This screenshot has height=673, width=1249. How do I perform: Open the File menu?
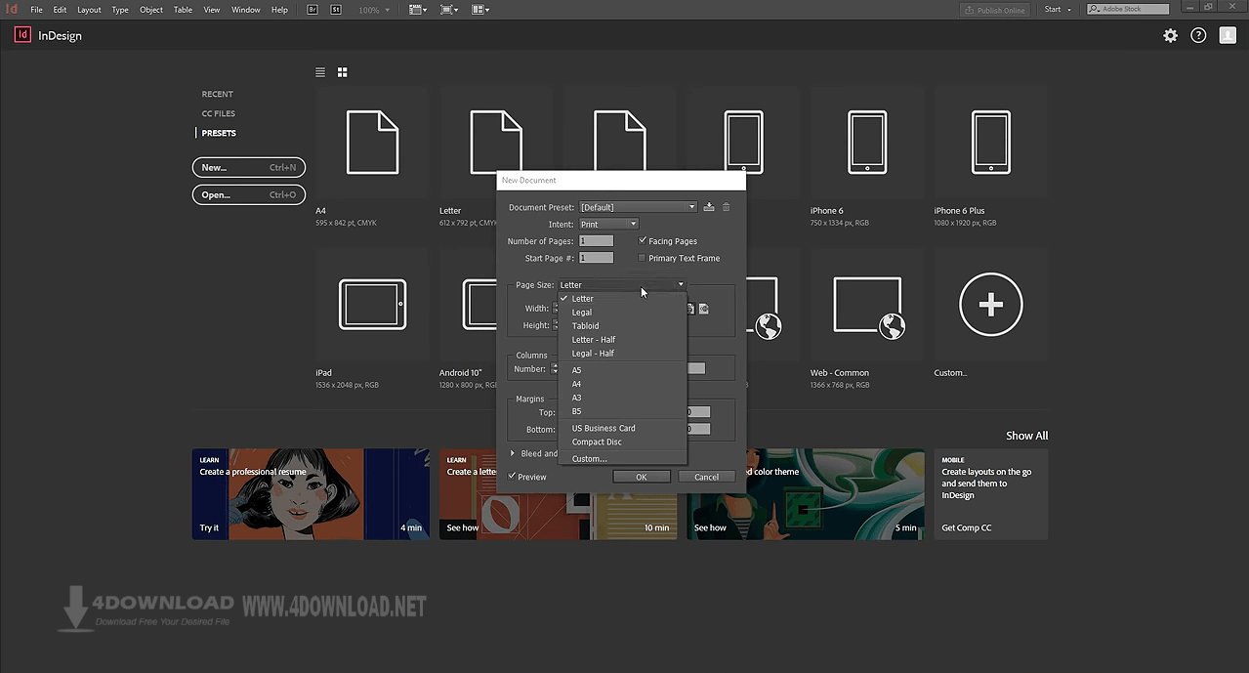pos(36,10)
